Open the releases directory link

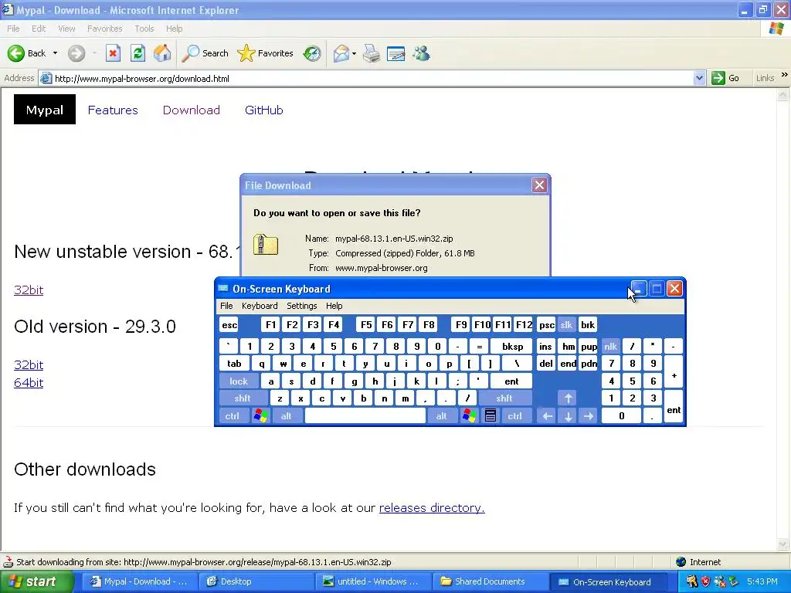tap(432, 508)
